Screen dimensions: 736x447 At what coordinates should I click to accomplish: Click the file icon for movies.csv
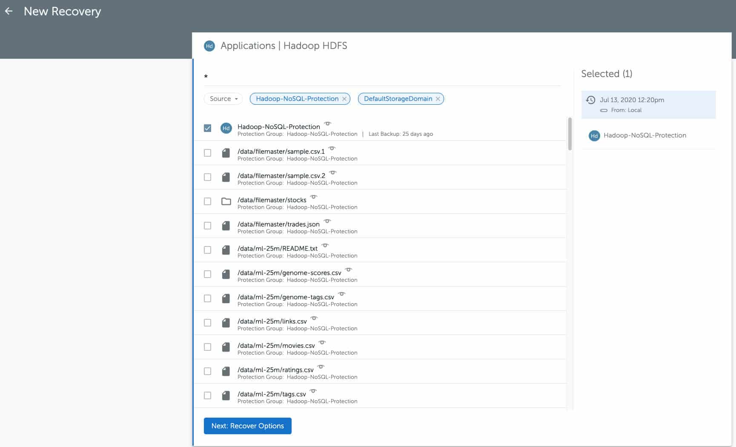(x=226, y=347)
